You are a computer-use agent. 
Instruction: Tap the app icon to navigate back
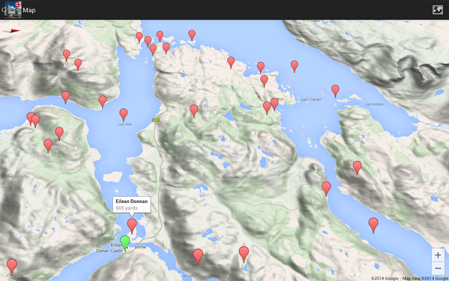[11, 10]
